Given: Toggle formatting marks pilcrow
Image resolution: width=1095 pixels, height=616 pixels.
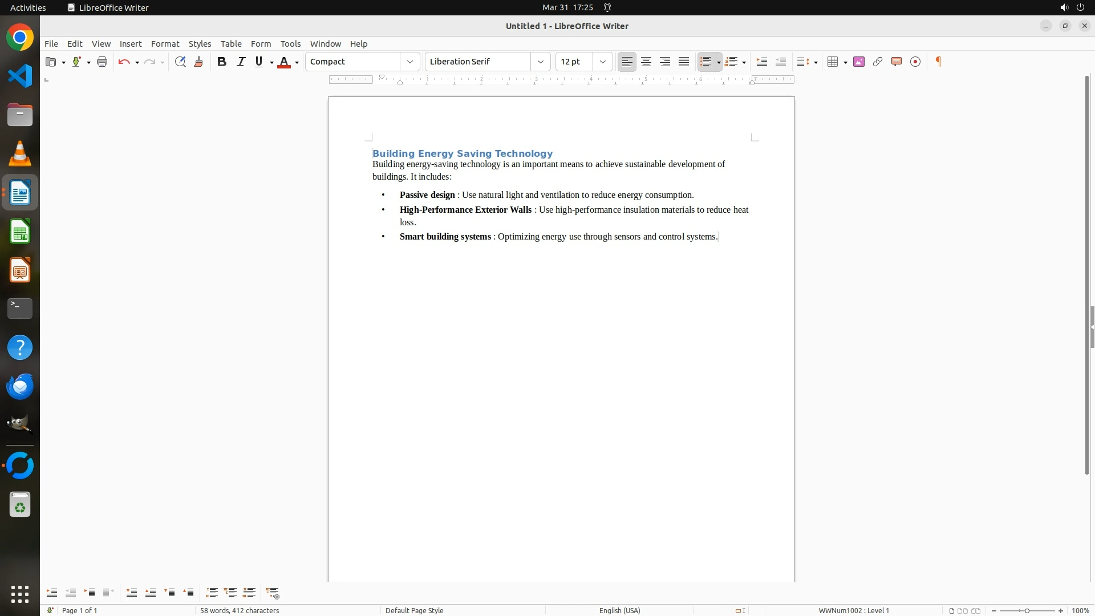Looking at the screenshot, I should [x=938, y=62].
